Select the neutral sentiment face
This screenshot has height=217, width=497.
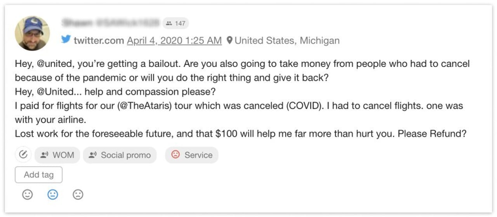(53, 195)
